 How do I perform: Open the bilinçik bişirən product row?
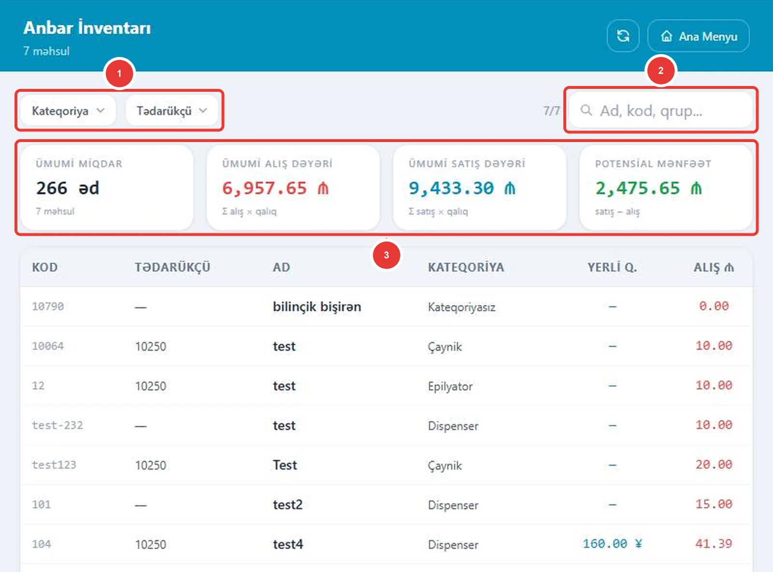[x=386, y=306]
